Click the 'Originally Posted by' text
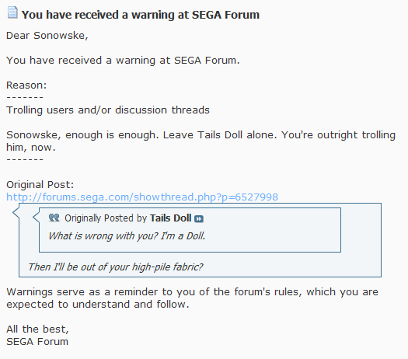Image resolution: width=408 pixels, height=359 pixels. coord(106,218)
